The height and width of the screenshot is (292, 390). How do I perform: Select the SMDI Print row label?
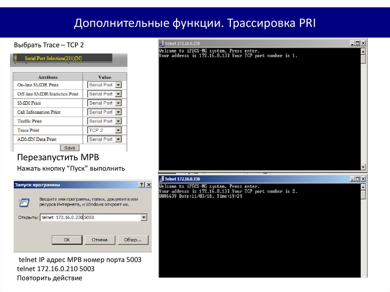[x=29, y=103]
